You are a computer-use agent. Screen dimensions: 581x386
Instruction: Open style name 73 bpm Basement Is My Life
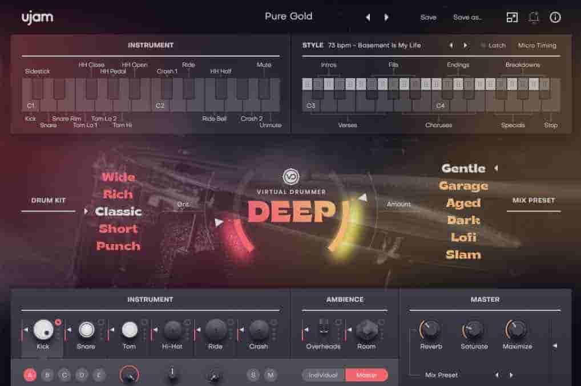(374, 45)
